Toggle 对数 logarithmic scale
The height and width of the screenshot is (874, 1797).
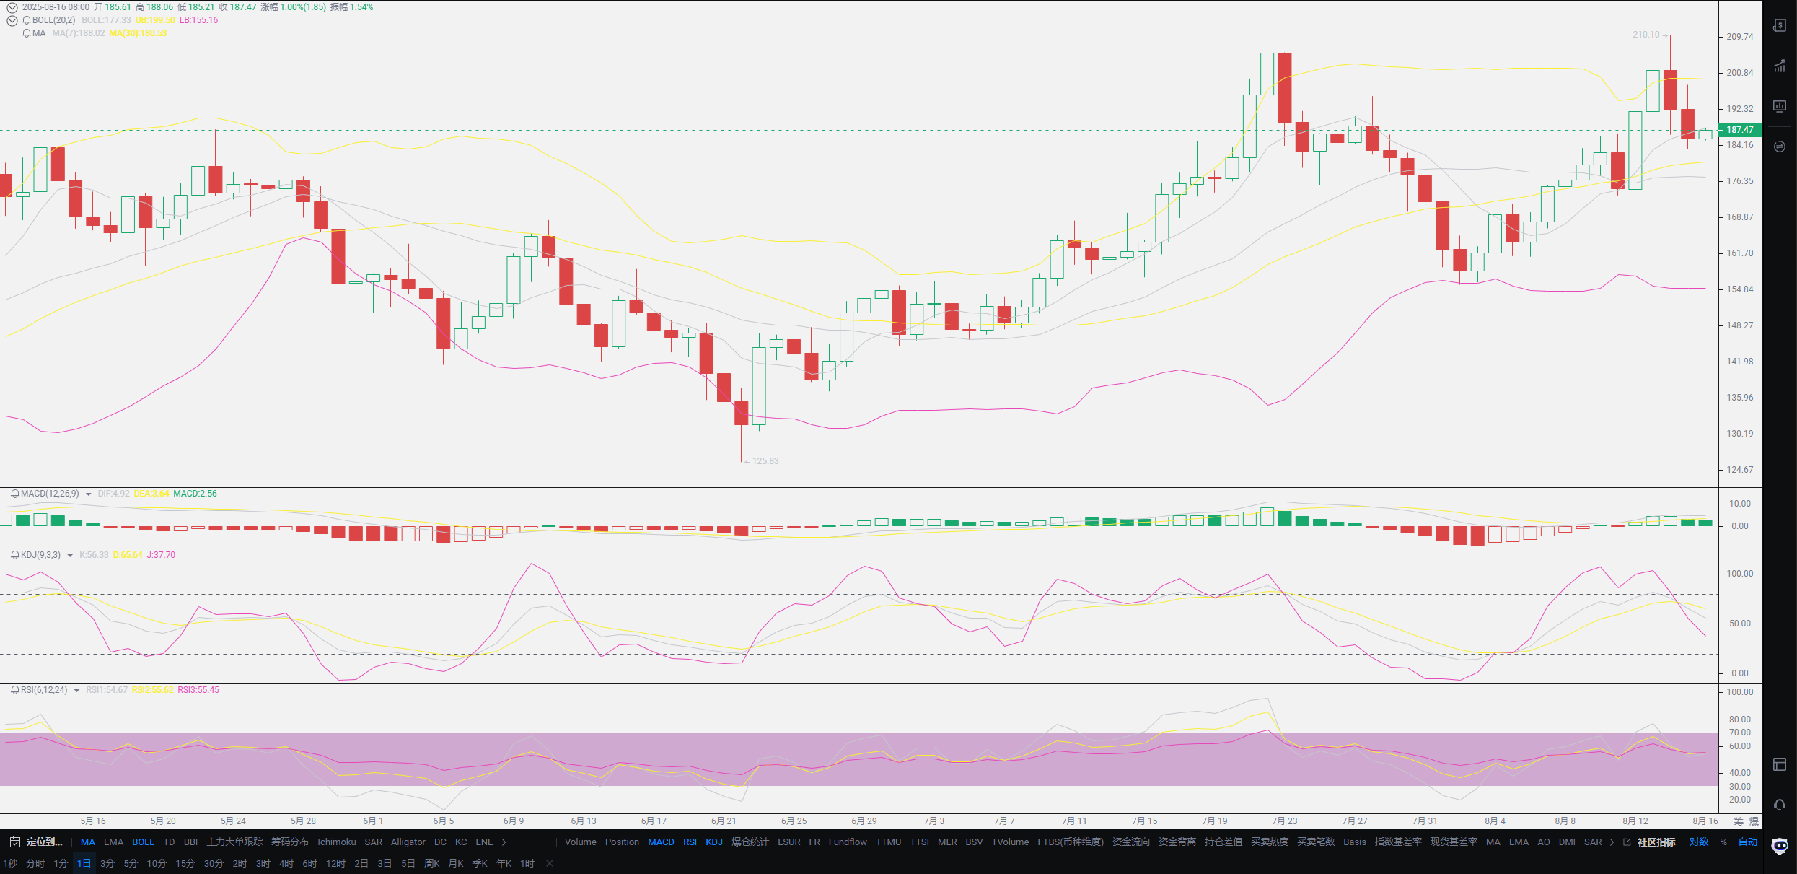click(x=1699, y=842)
